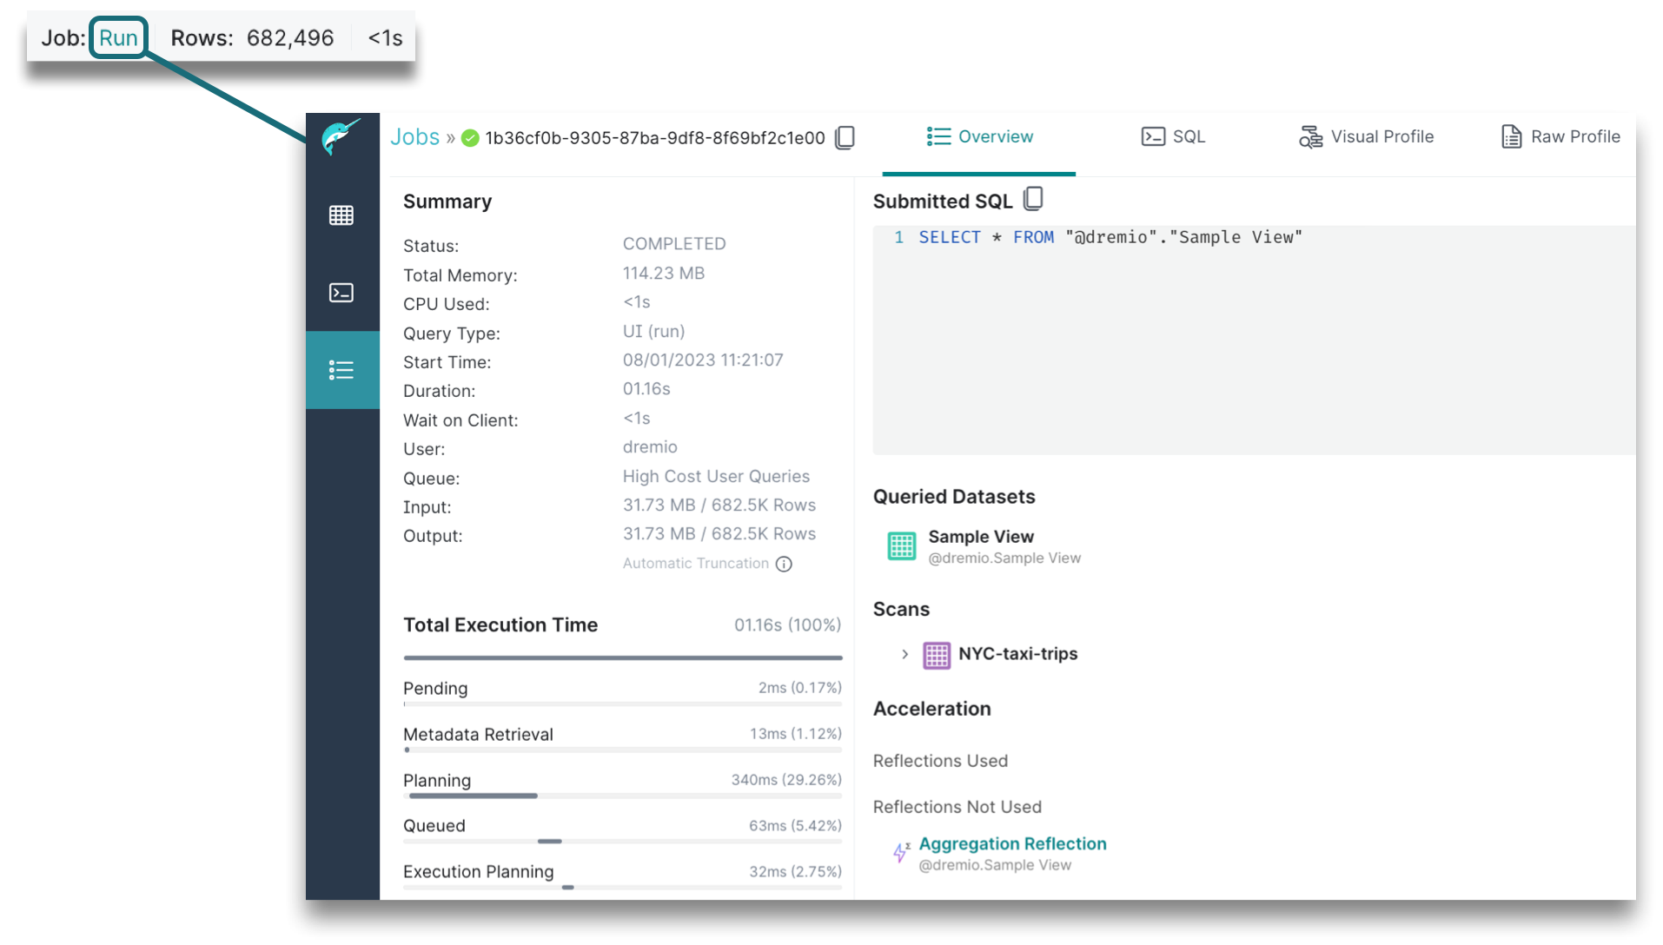Image resolution: width=1663 pixels, height=945 pixels.
Task: Open the Aggregation Reflection link
Action: 1012,843
